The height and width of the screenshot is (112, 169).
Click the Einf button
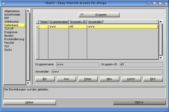pyautogui.click(x=153, y=79)
